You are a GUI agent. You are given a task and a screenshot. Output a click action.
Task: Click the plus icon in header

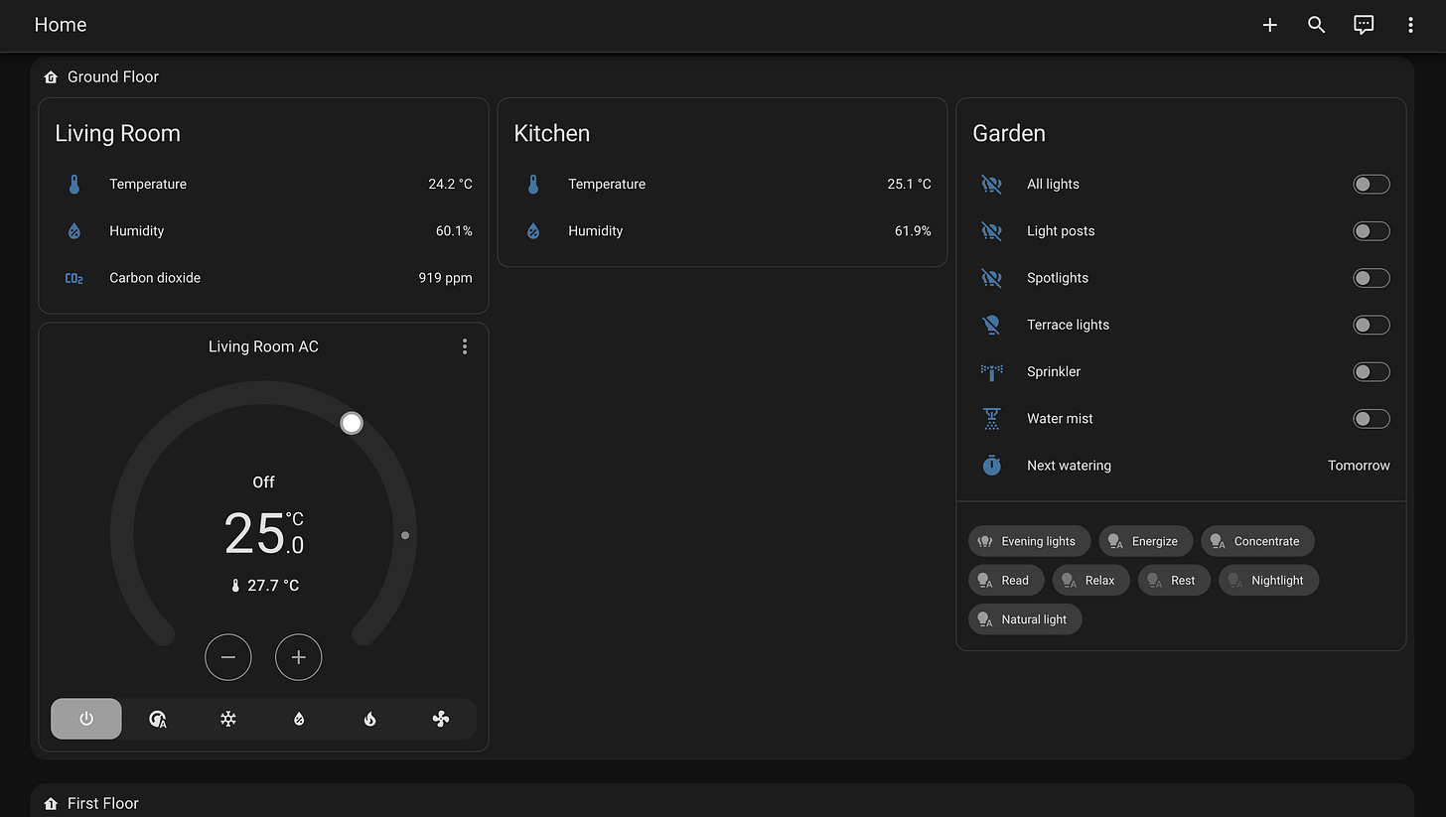coord(1269,25)
